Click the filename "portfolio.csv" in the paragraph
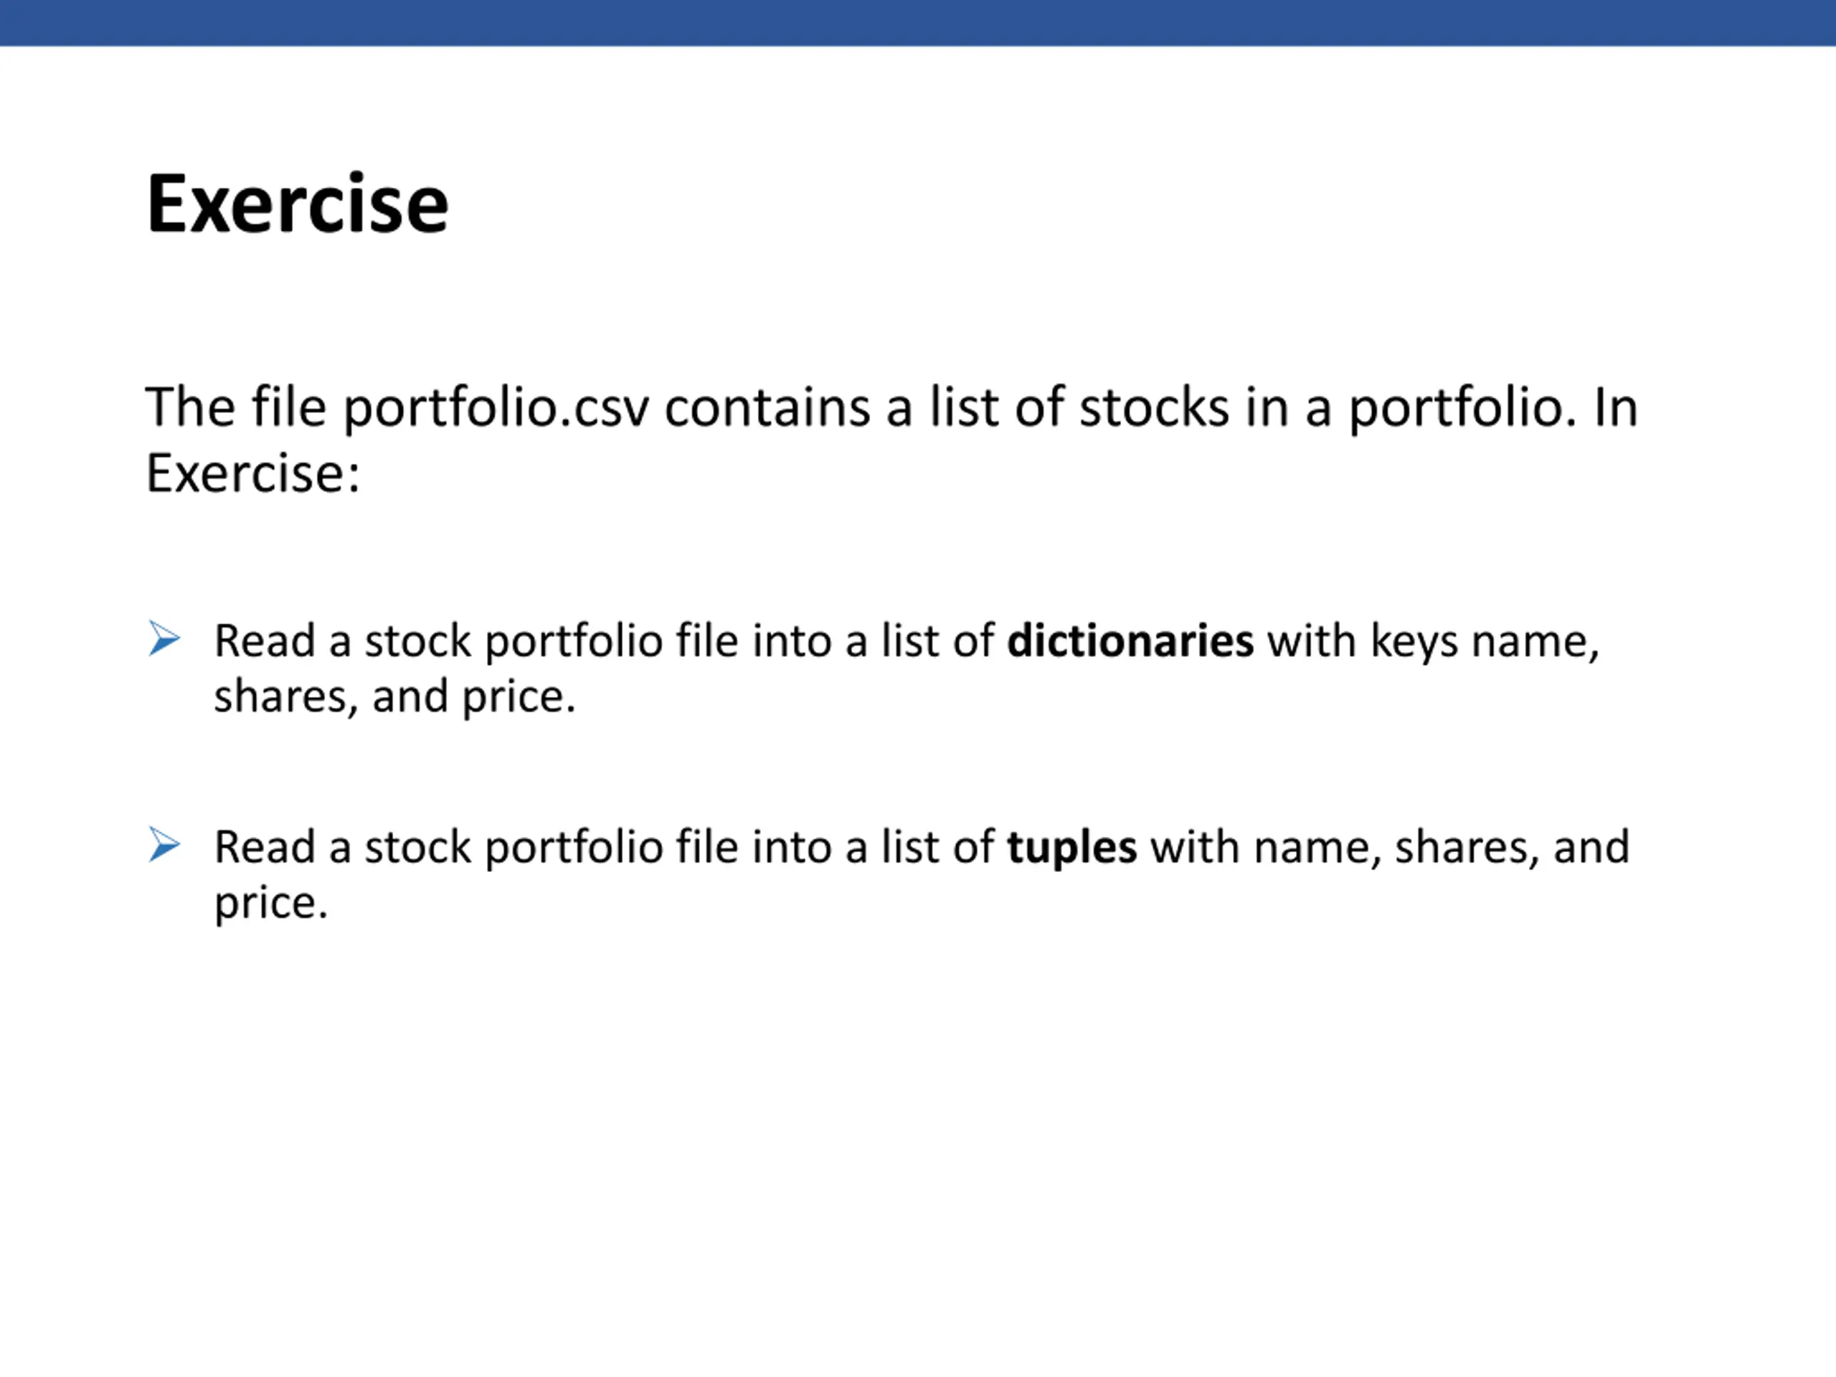The height and width of the screenshot is (1377, 1836). pyautogui.click(x=496, y=408)
